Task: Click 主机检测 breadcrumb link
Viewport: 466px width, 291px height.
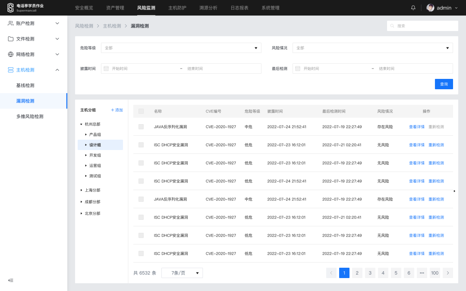Action: tap(112, 26)
